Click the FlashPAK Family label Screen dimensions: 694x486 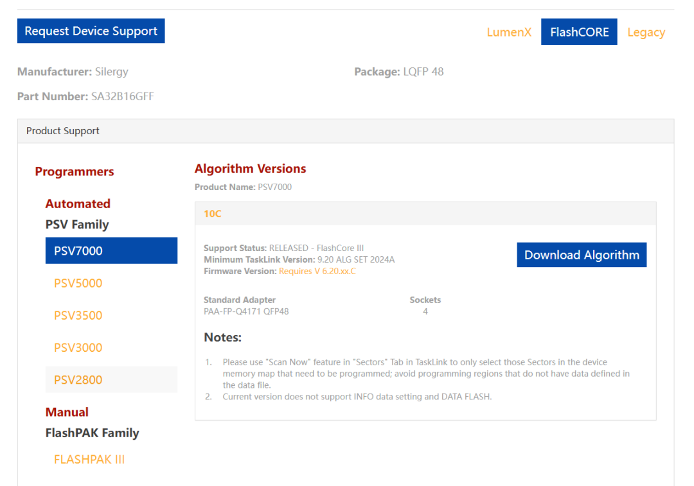(92, 433)
